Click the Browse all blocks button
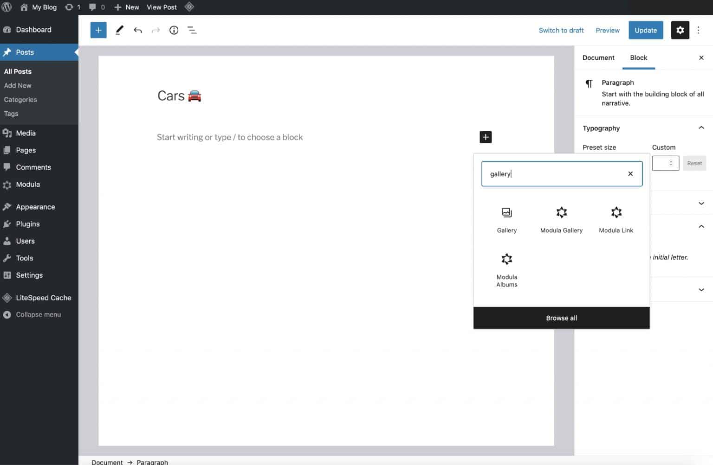This screenshot has width=713, height=465. pyautogui.click(x=561, y=318)
